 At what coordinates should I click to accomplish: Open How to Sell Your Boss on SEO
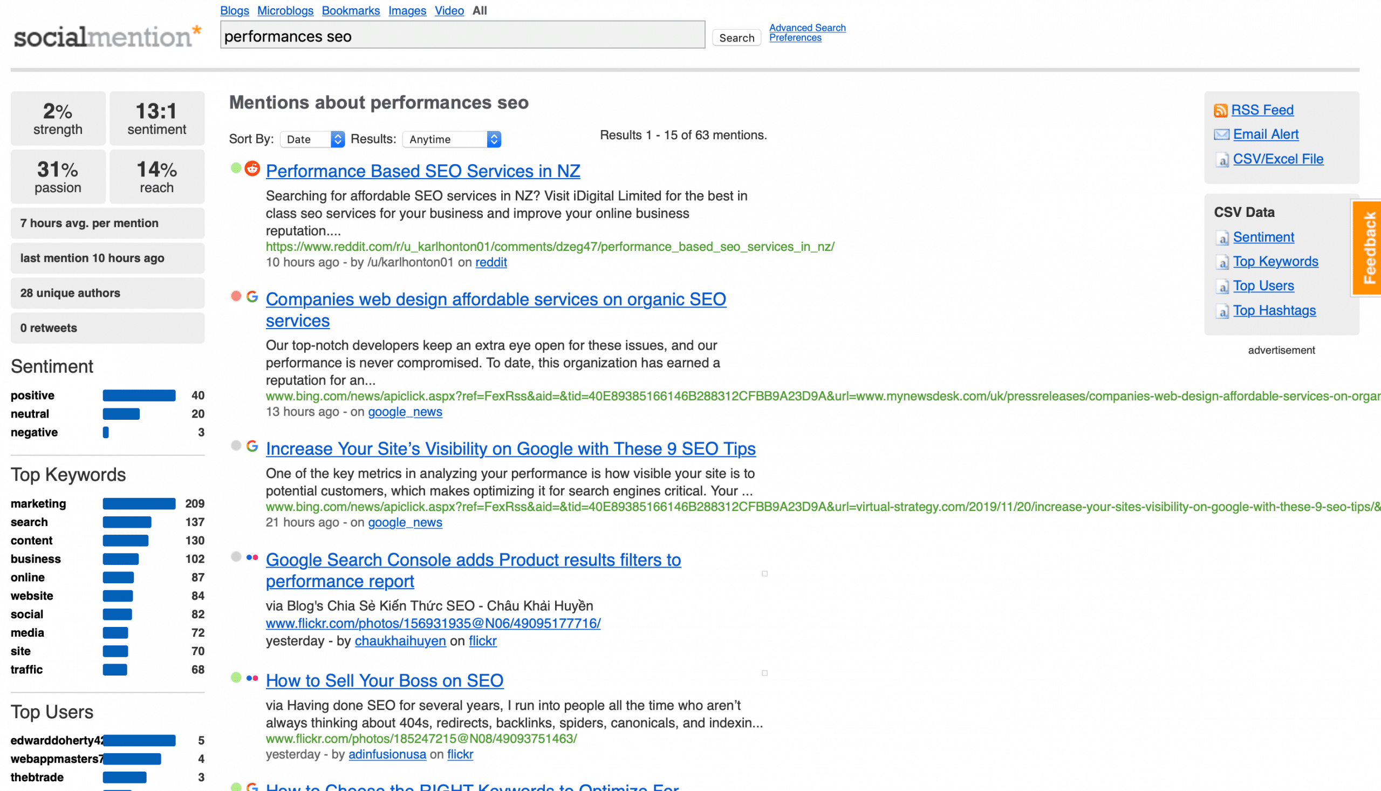coord(385,681)
